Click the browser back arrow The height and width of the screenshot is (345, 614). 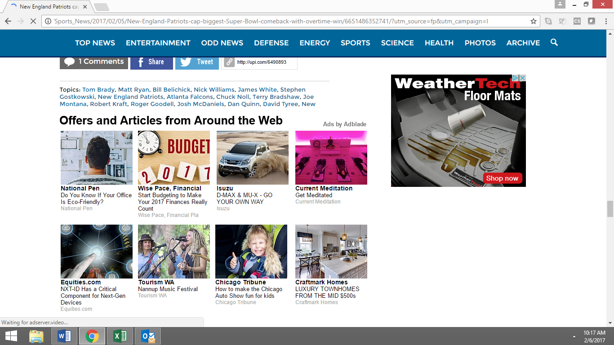[x=8, y=21]
